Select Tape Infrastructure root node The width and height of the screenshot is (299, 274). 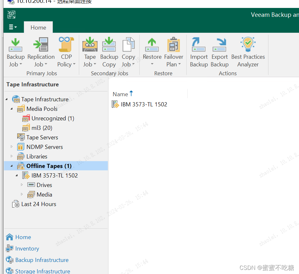pos(45,99)
